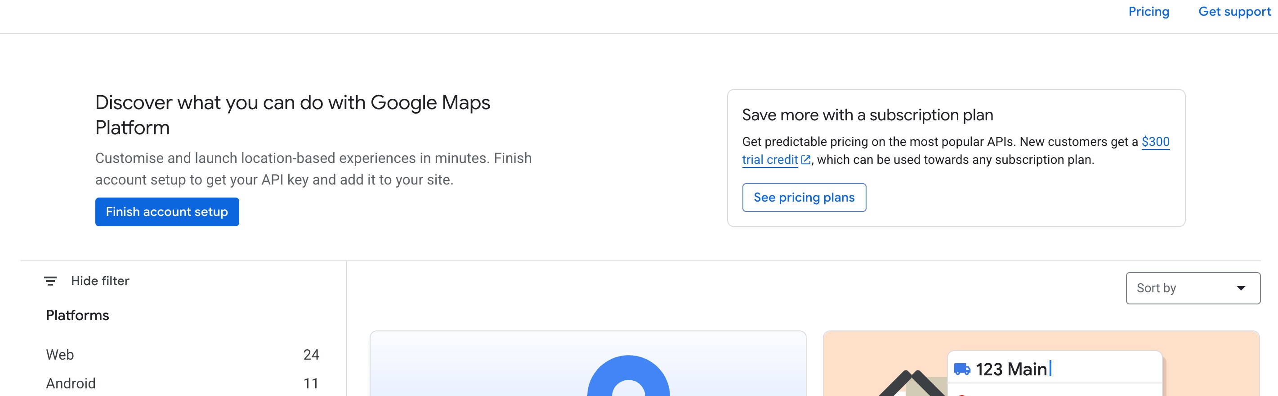Open the Pricing link in header
The image size is (1278, 396).
1148,11
